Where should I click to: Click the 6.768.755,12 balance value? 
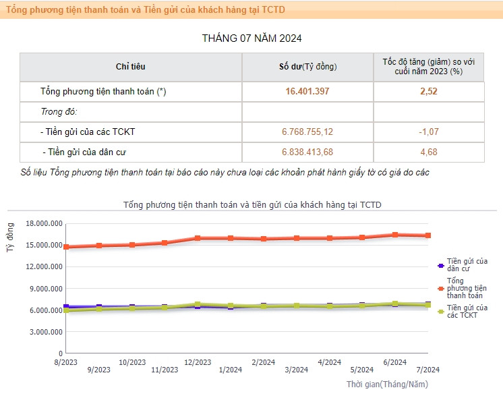(x=307, y=132)
